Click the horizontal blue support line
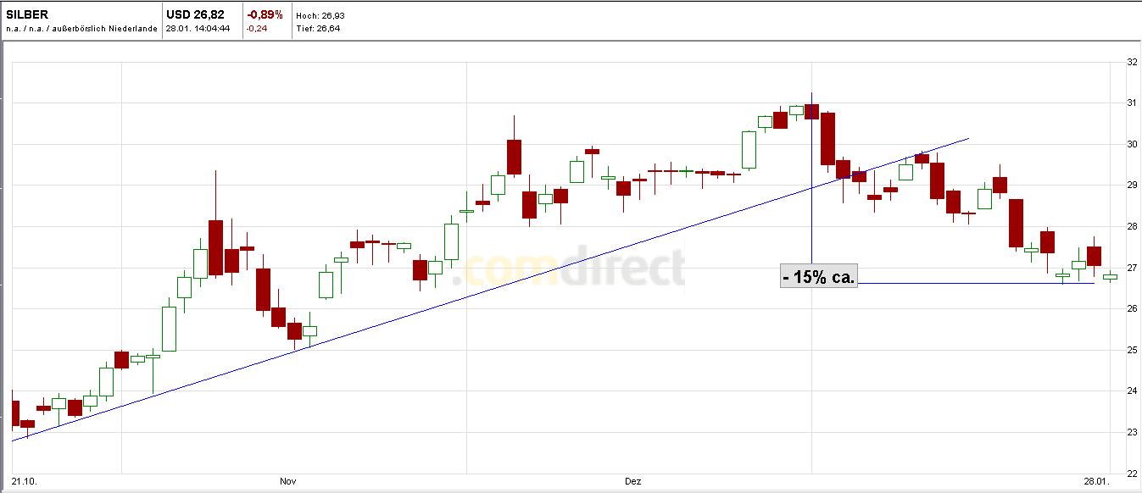 [x=975, y=283]
